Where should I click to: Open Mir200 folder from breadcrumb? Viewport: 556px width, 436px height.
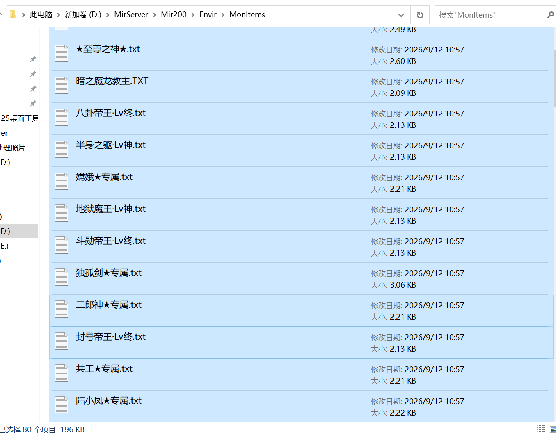[x=174, y=15]
